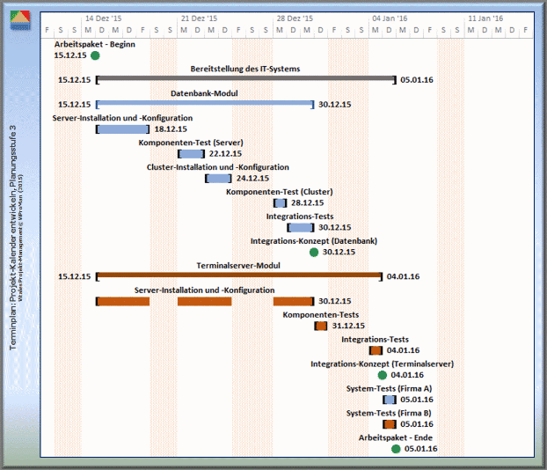
Task: Click the 'Terminalserver-Modul' label
Action: point(238,266)
